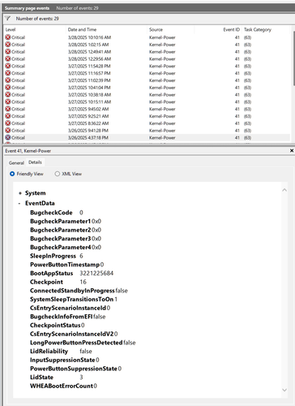This screenshot has height=406, width=295.
Task: Click the Critical icon for the 3/28/2025 1:02:15 AM event
Action: tap(8, 45)
